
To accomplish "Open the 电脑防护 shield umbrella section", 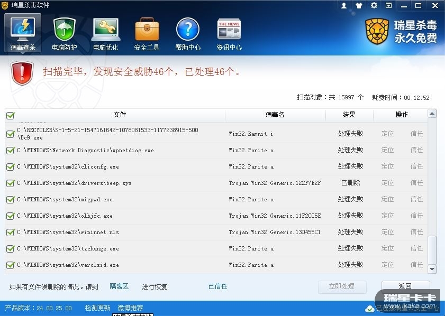I will [x=65, y=33].
